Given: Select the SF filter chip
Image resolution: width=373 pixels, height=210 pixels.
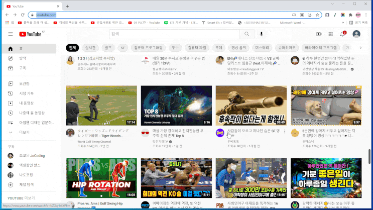Looking at the screenshot, I should coord(123,48).
